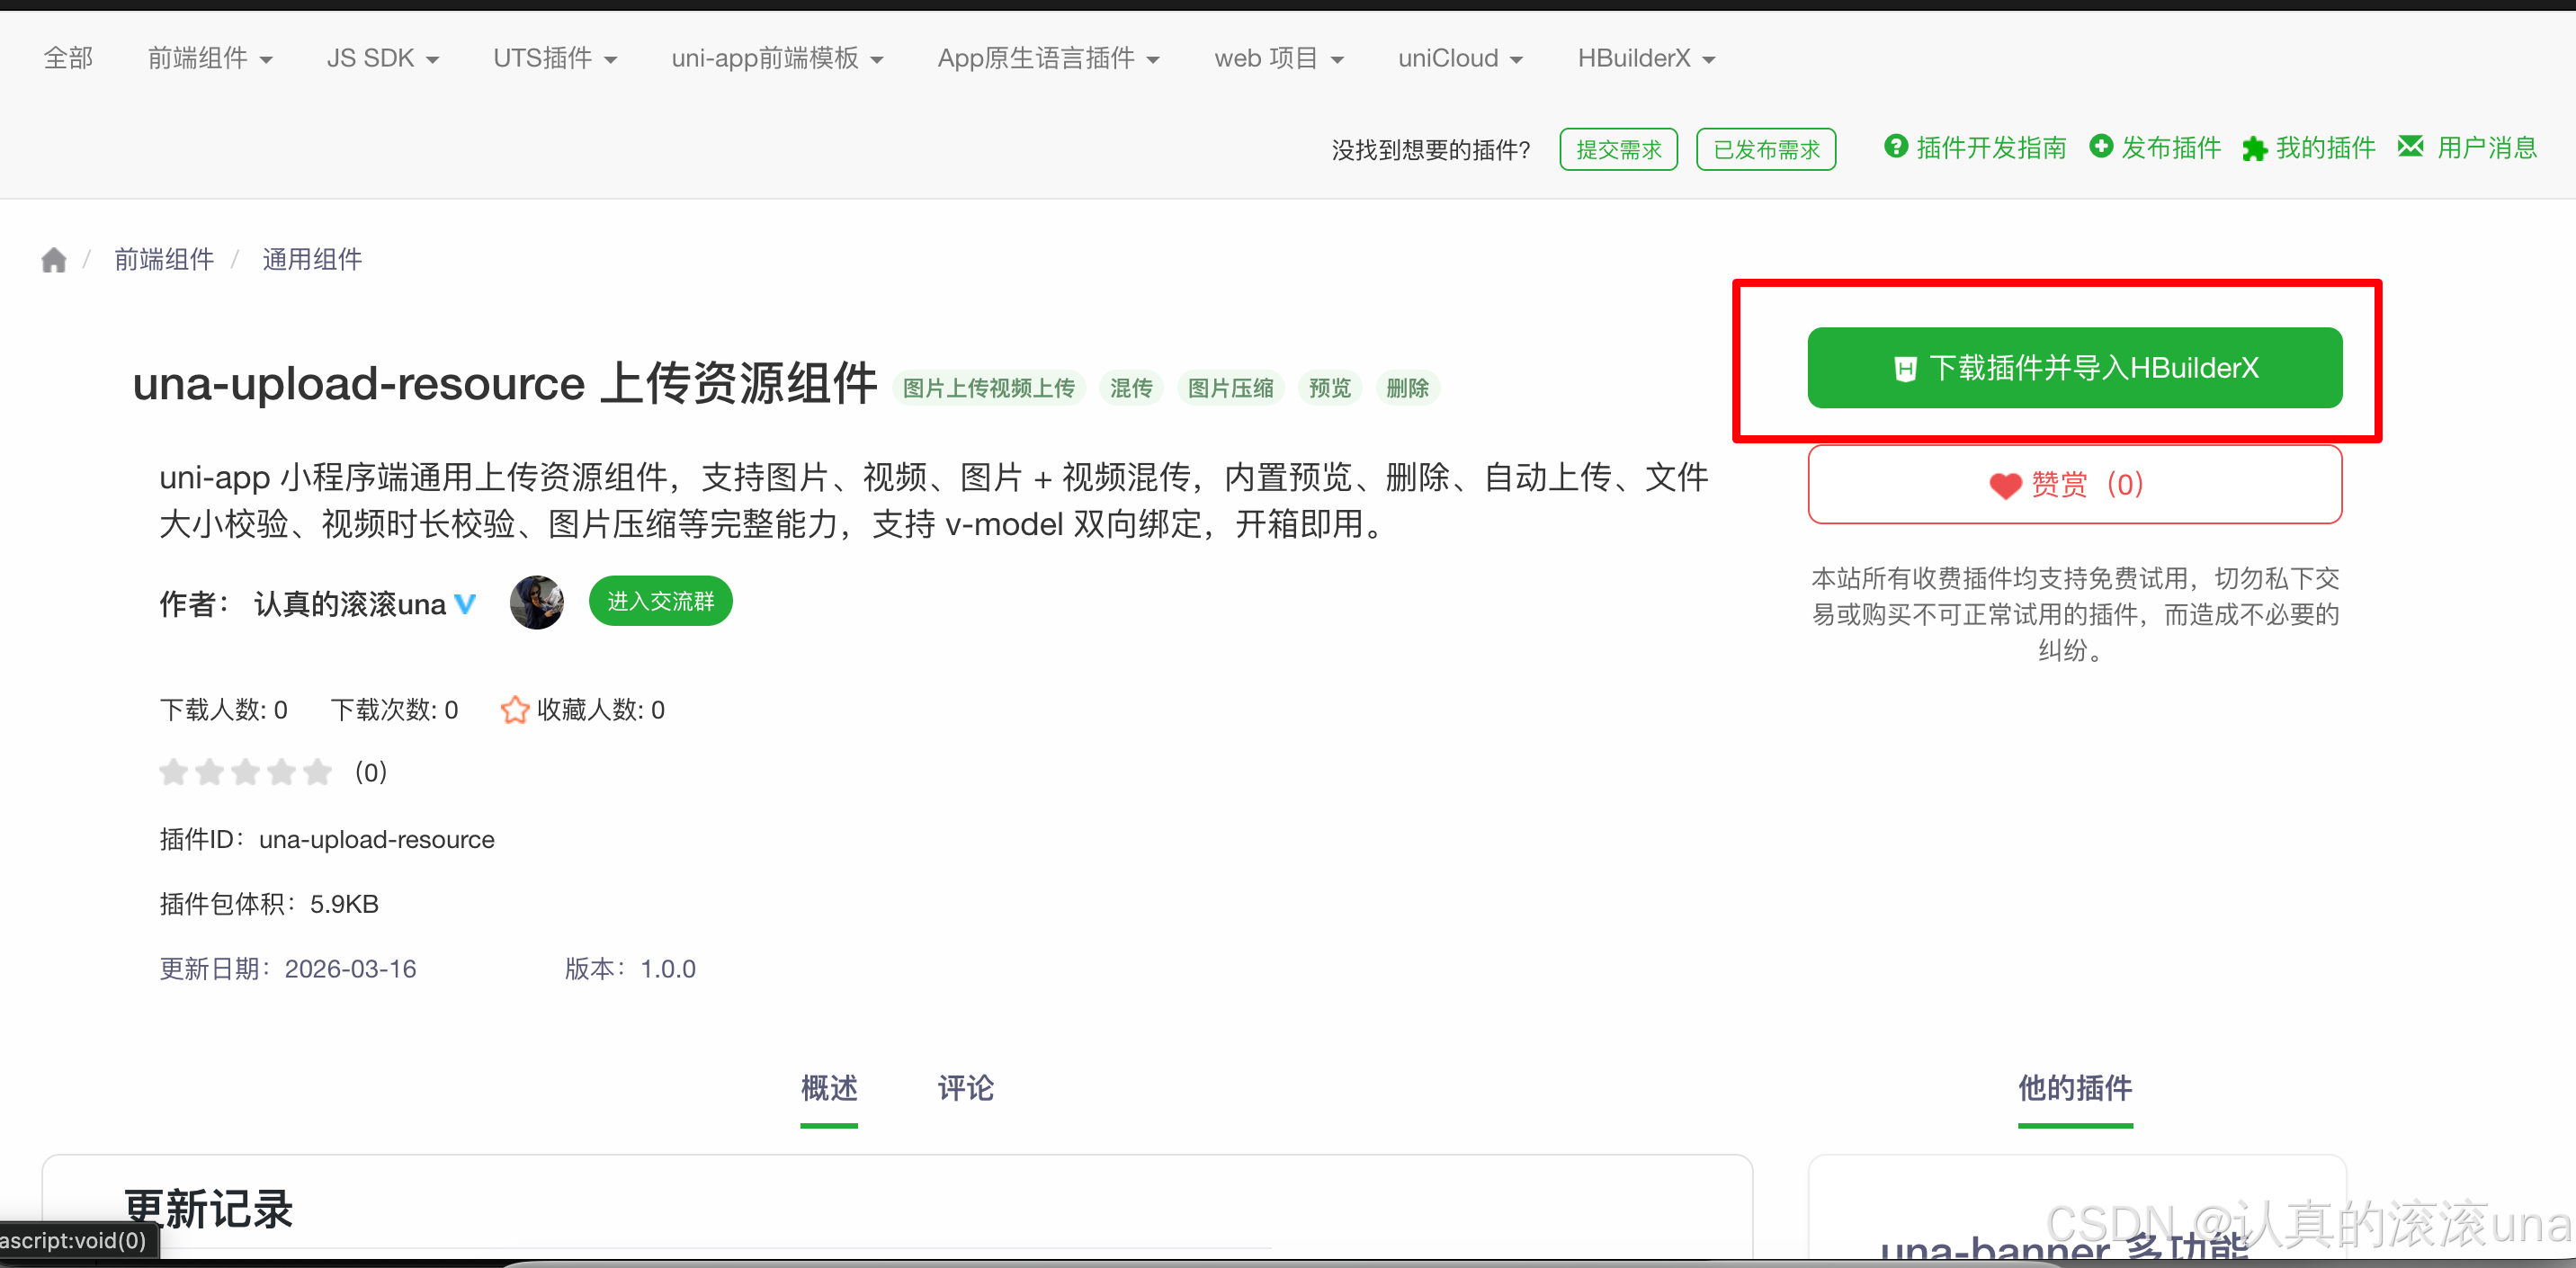Click the 更新记录 heading
This screenshot has width=2576, height=1268.
point(208,1209)
